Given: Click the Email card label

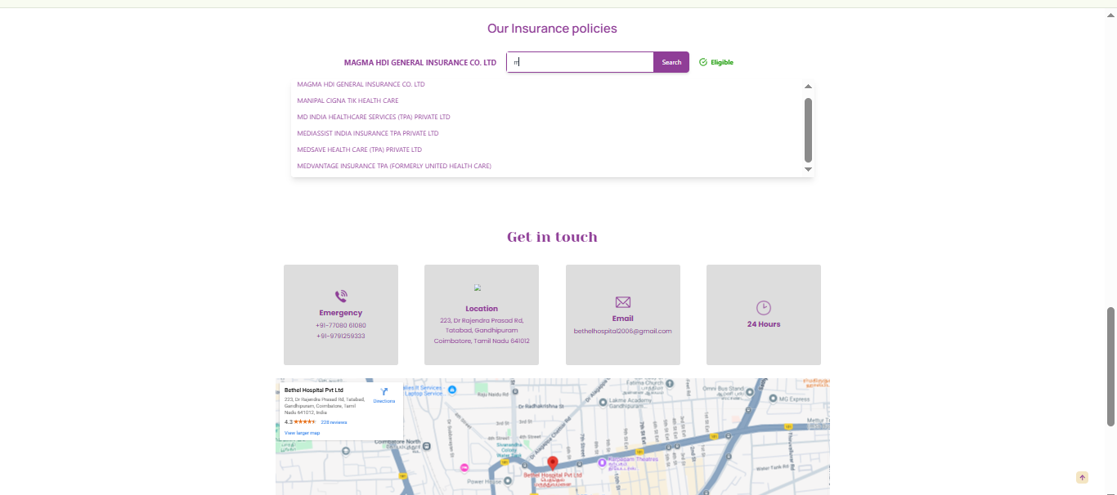Looking at the screenshot, I should click(x=623, y=319).
